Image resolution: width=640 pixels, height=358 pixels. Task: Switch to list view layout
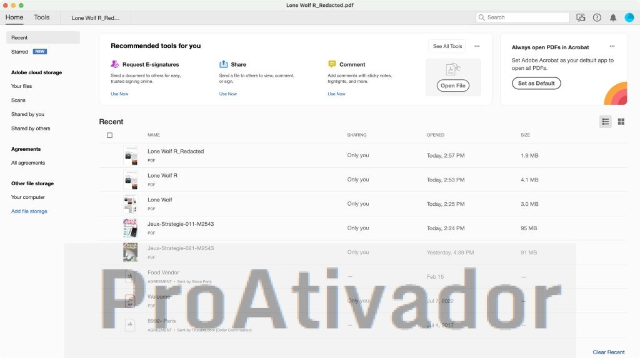(605, 122)
